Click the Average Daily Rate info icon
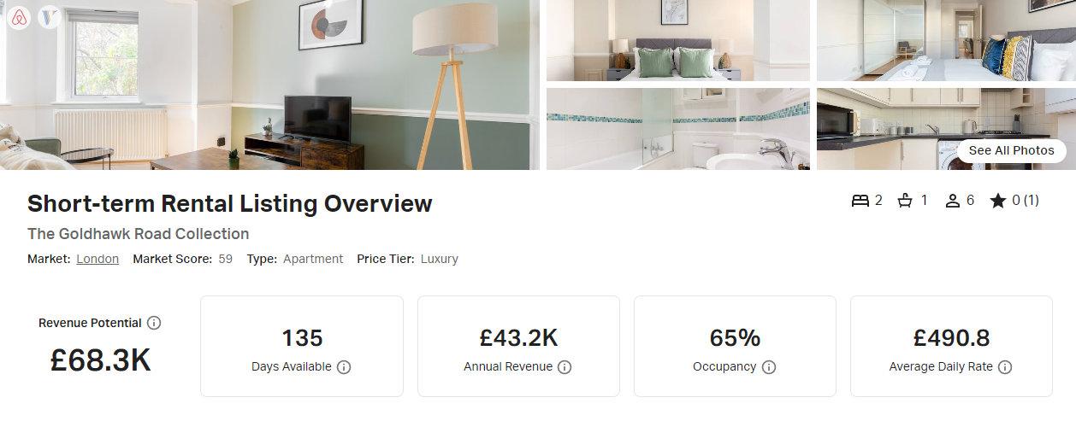 pos(1005,367)
